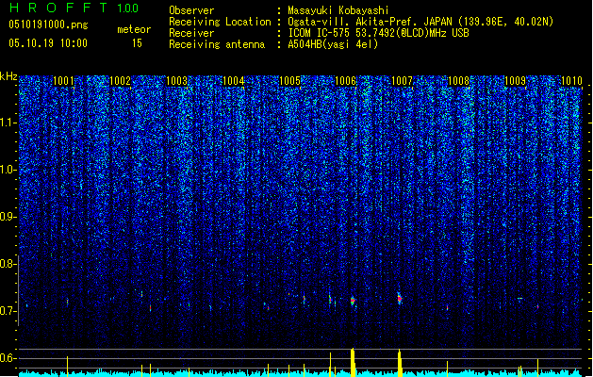Click the 1001 time marker
593x377 pixels.
coord(63,81)
